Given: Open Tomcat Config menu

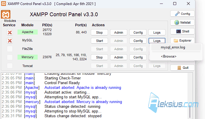Looking at the screenshot, I should tap(138, 66).
